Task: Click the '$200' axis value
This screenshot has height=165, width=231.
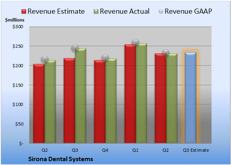Action: click(x=18, y=66)
